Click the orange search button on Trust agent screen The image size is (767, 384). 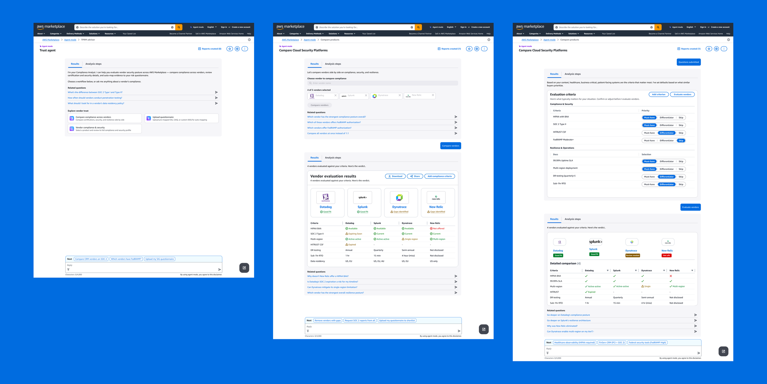tap(179, 27)
